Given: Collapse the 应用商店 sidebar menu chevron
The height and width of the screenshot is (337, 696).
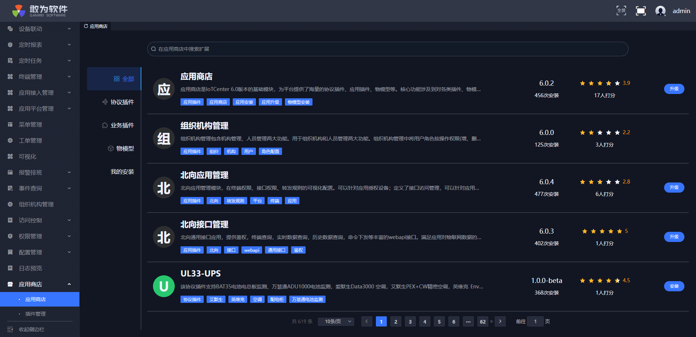Looking at the screenshot, I should click(69, 284).
